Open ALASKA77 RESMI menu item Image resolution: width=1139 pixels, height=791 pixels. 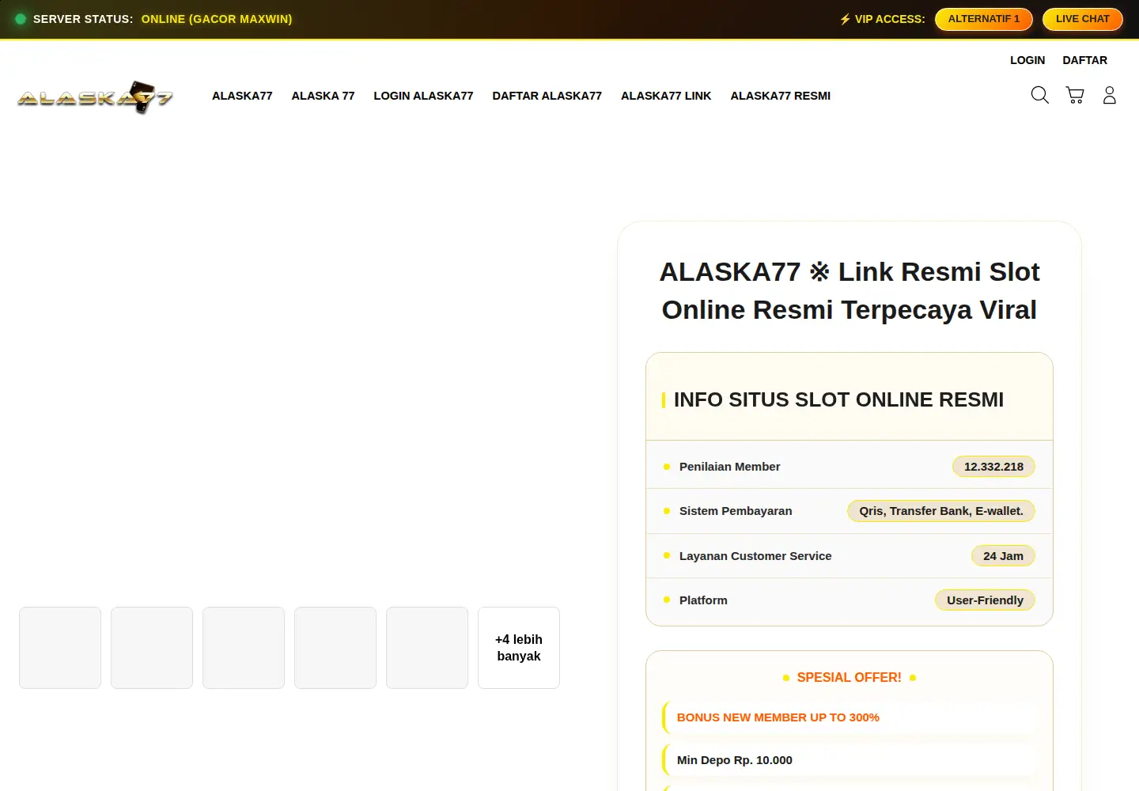point(780,96)
